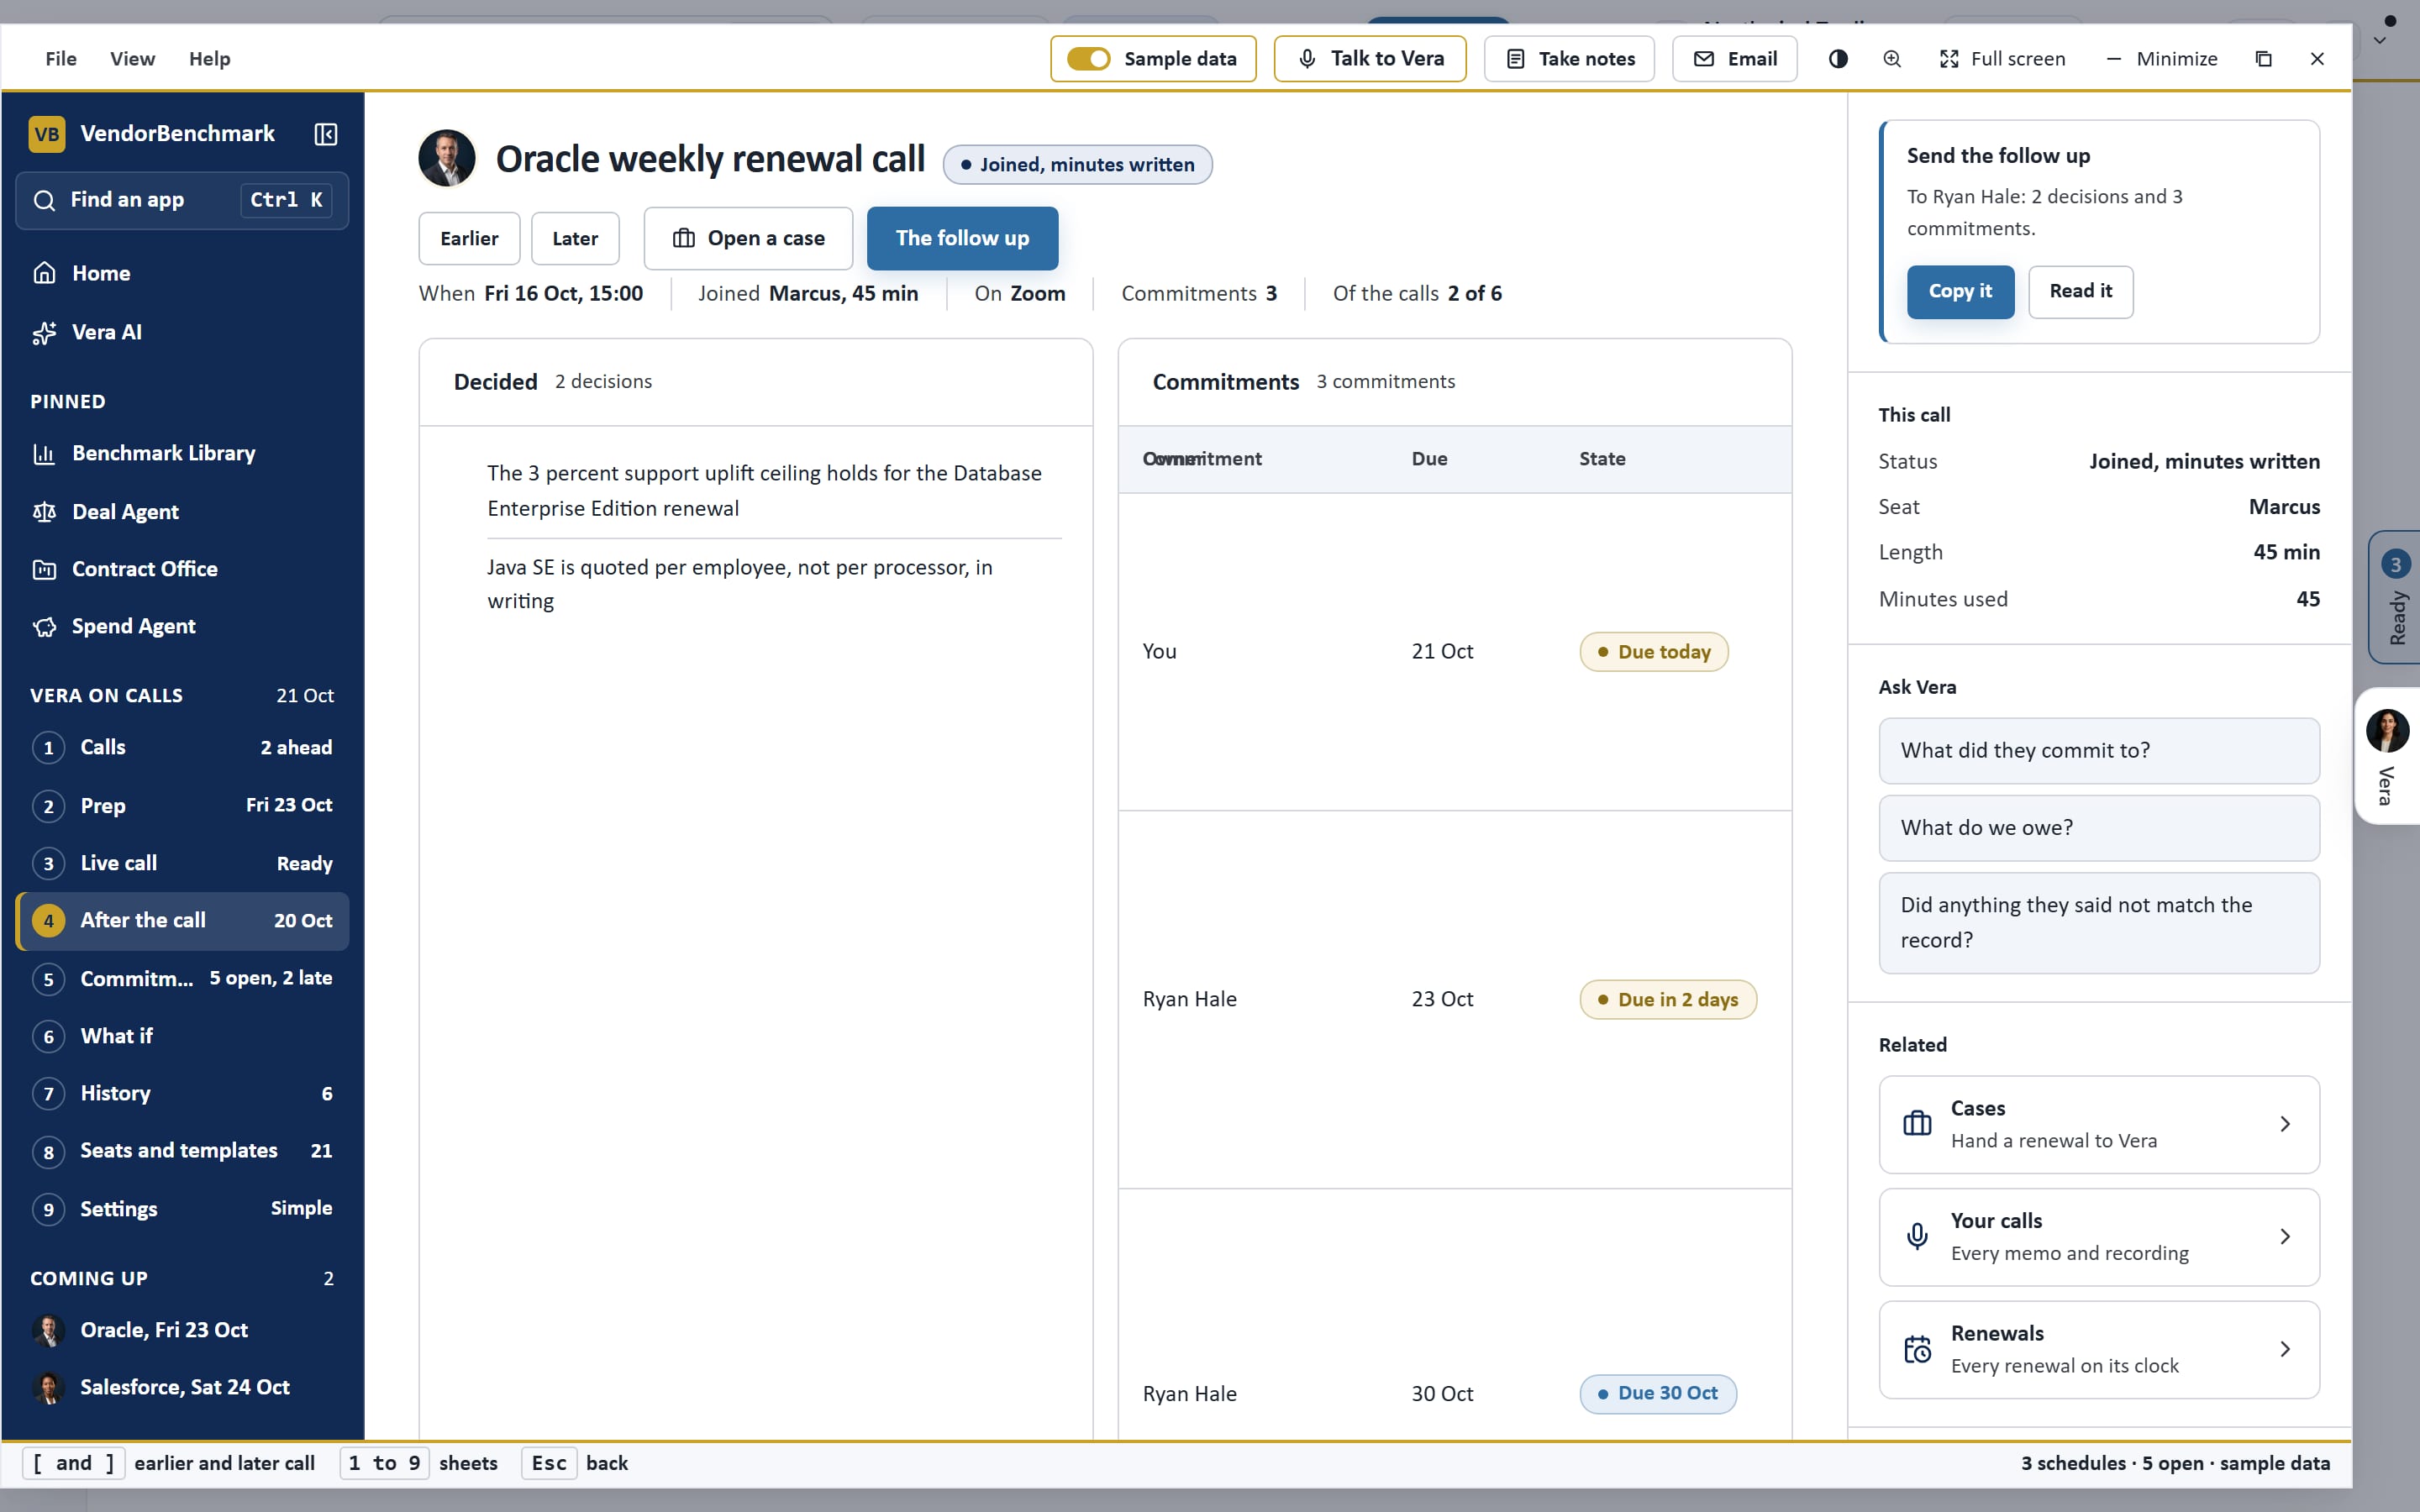The image size is (2420, 1512).
Task: Ask Vera what did they commit to
Action: click(2098, 751)
